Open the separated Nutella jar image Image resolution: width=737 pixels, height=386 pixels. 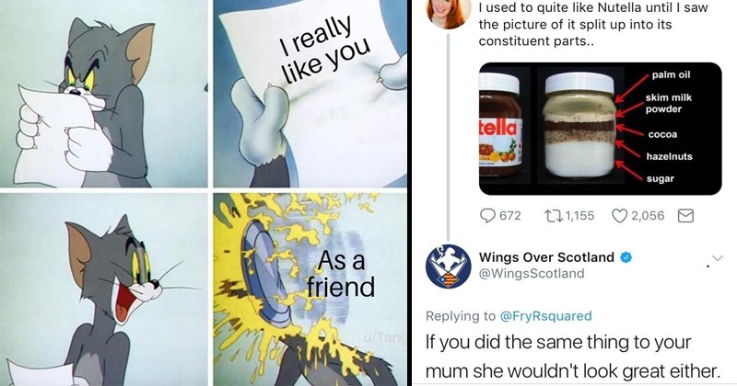click(601, 129)
